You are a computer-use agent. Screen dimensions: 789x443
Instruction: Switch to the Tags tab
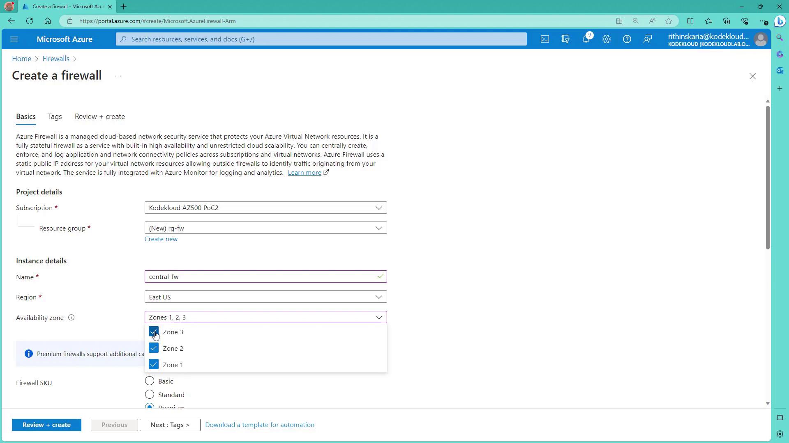[x=55, y=116]
